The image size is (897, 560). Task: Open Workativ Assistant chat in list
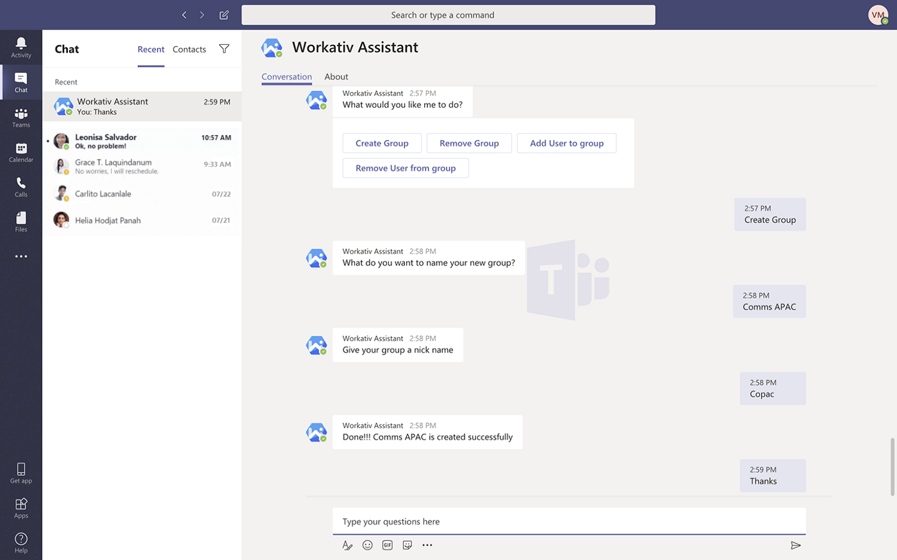click(x=142, y=106)
